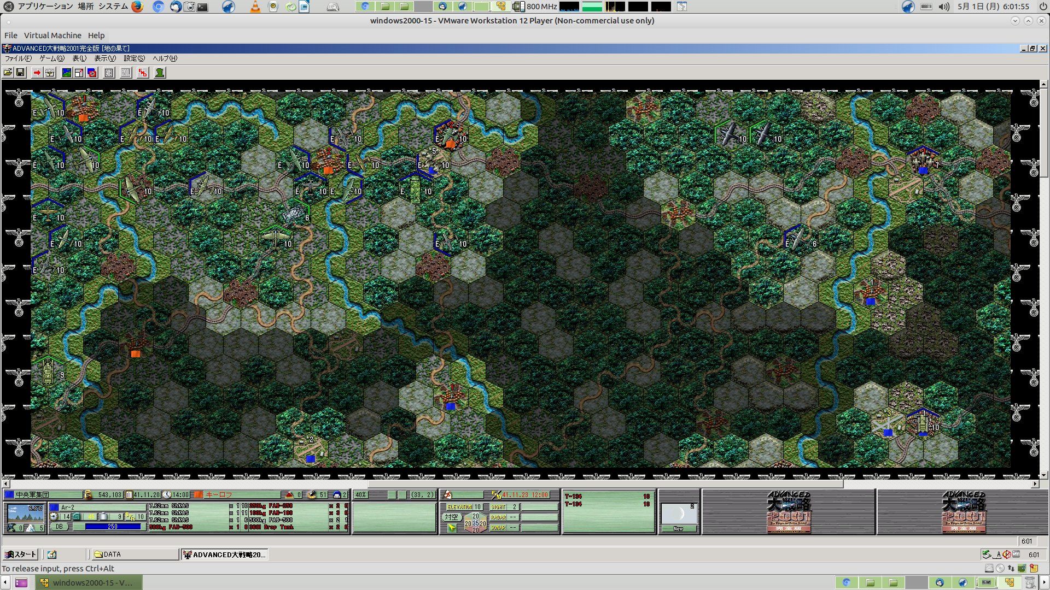Screen dimensions: 1050x590
Task: Click the New button under moon panel
Action: pyautogui.click(x=678, y=529)
